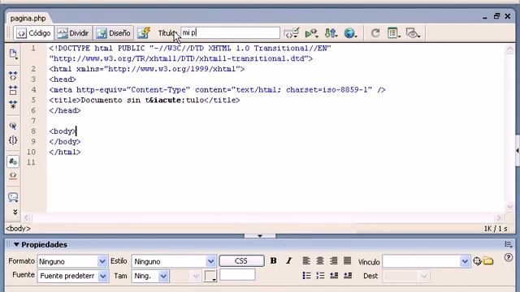This screenshot has height=292, width=520.
Task: Collapse the Propiedades panel triangle
Action: [16, 245]
